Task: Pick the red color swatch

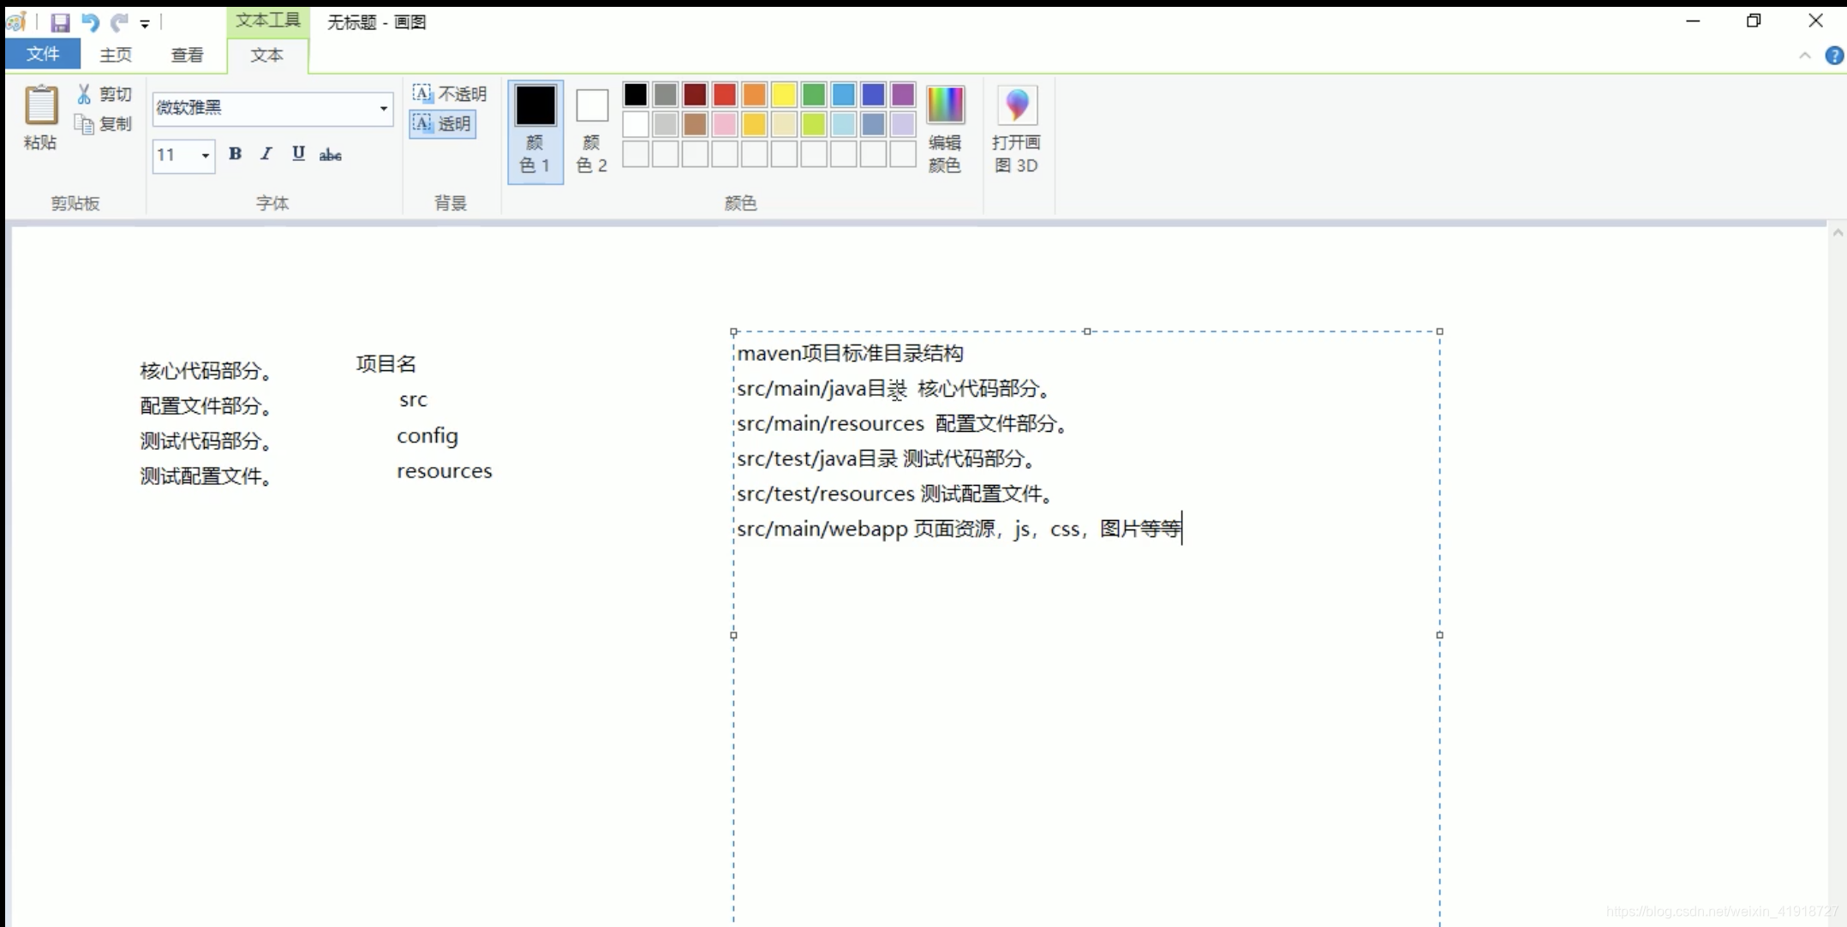Action: coord(725,94)
